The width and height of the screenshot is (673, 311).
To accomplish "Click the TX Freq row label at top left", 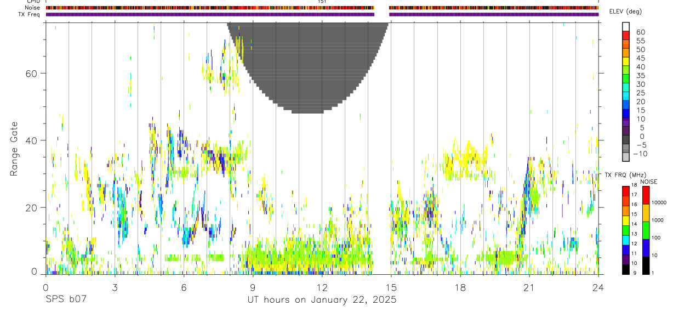I will click(28, 14).
